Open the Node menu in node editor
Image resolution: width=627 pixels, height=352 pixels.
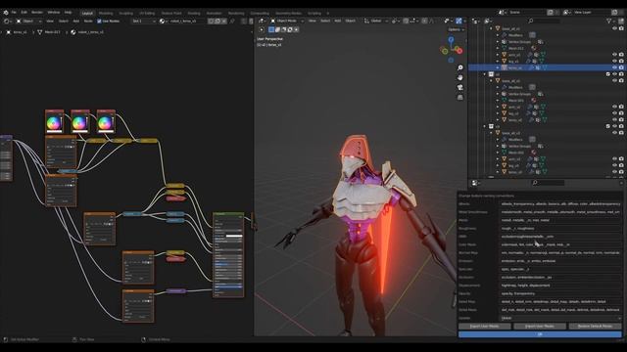(x=88, y=21)
